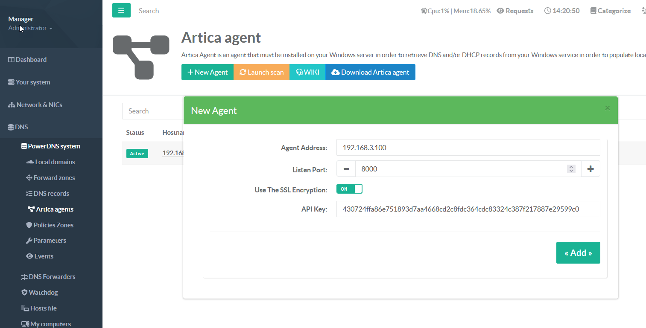Download Artica agent via cloud button

pyautogui.click(x=370, y=72)
